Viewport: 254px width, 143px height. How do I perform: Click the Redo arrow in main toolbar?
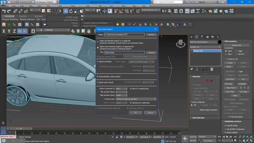coord(9,11)
